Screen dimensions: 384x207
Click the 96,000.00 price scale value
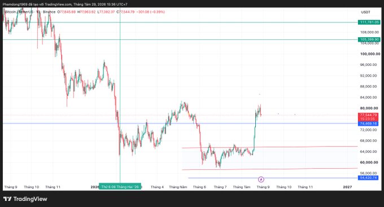368,65
